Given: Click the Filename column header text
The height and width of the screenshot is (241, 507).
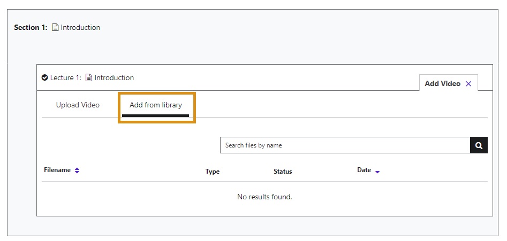Looking at the screenshot, I should click(x=57, y=170).
